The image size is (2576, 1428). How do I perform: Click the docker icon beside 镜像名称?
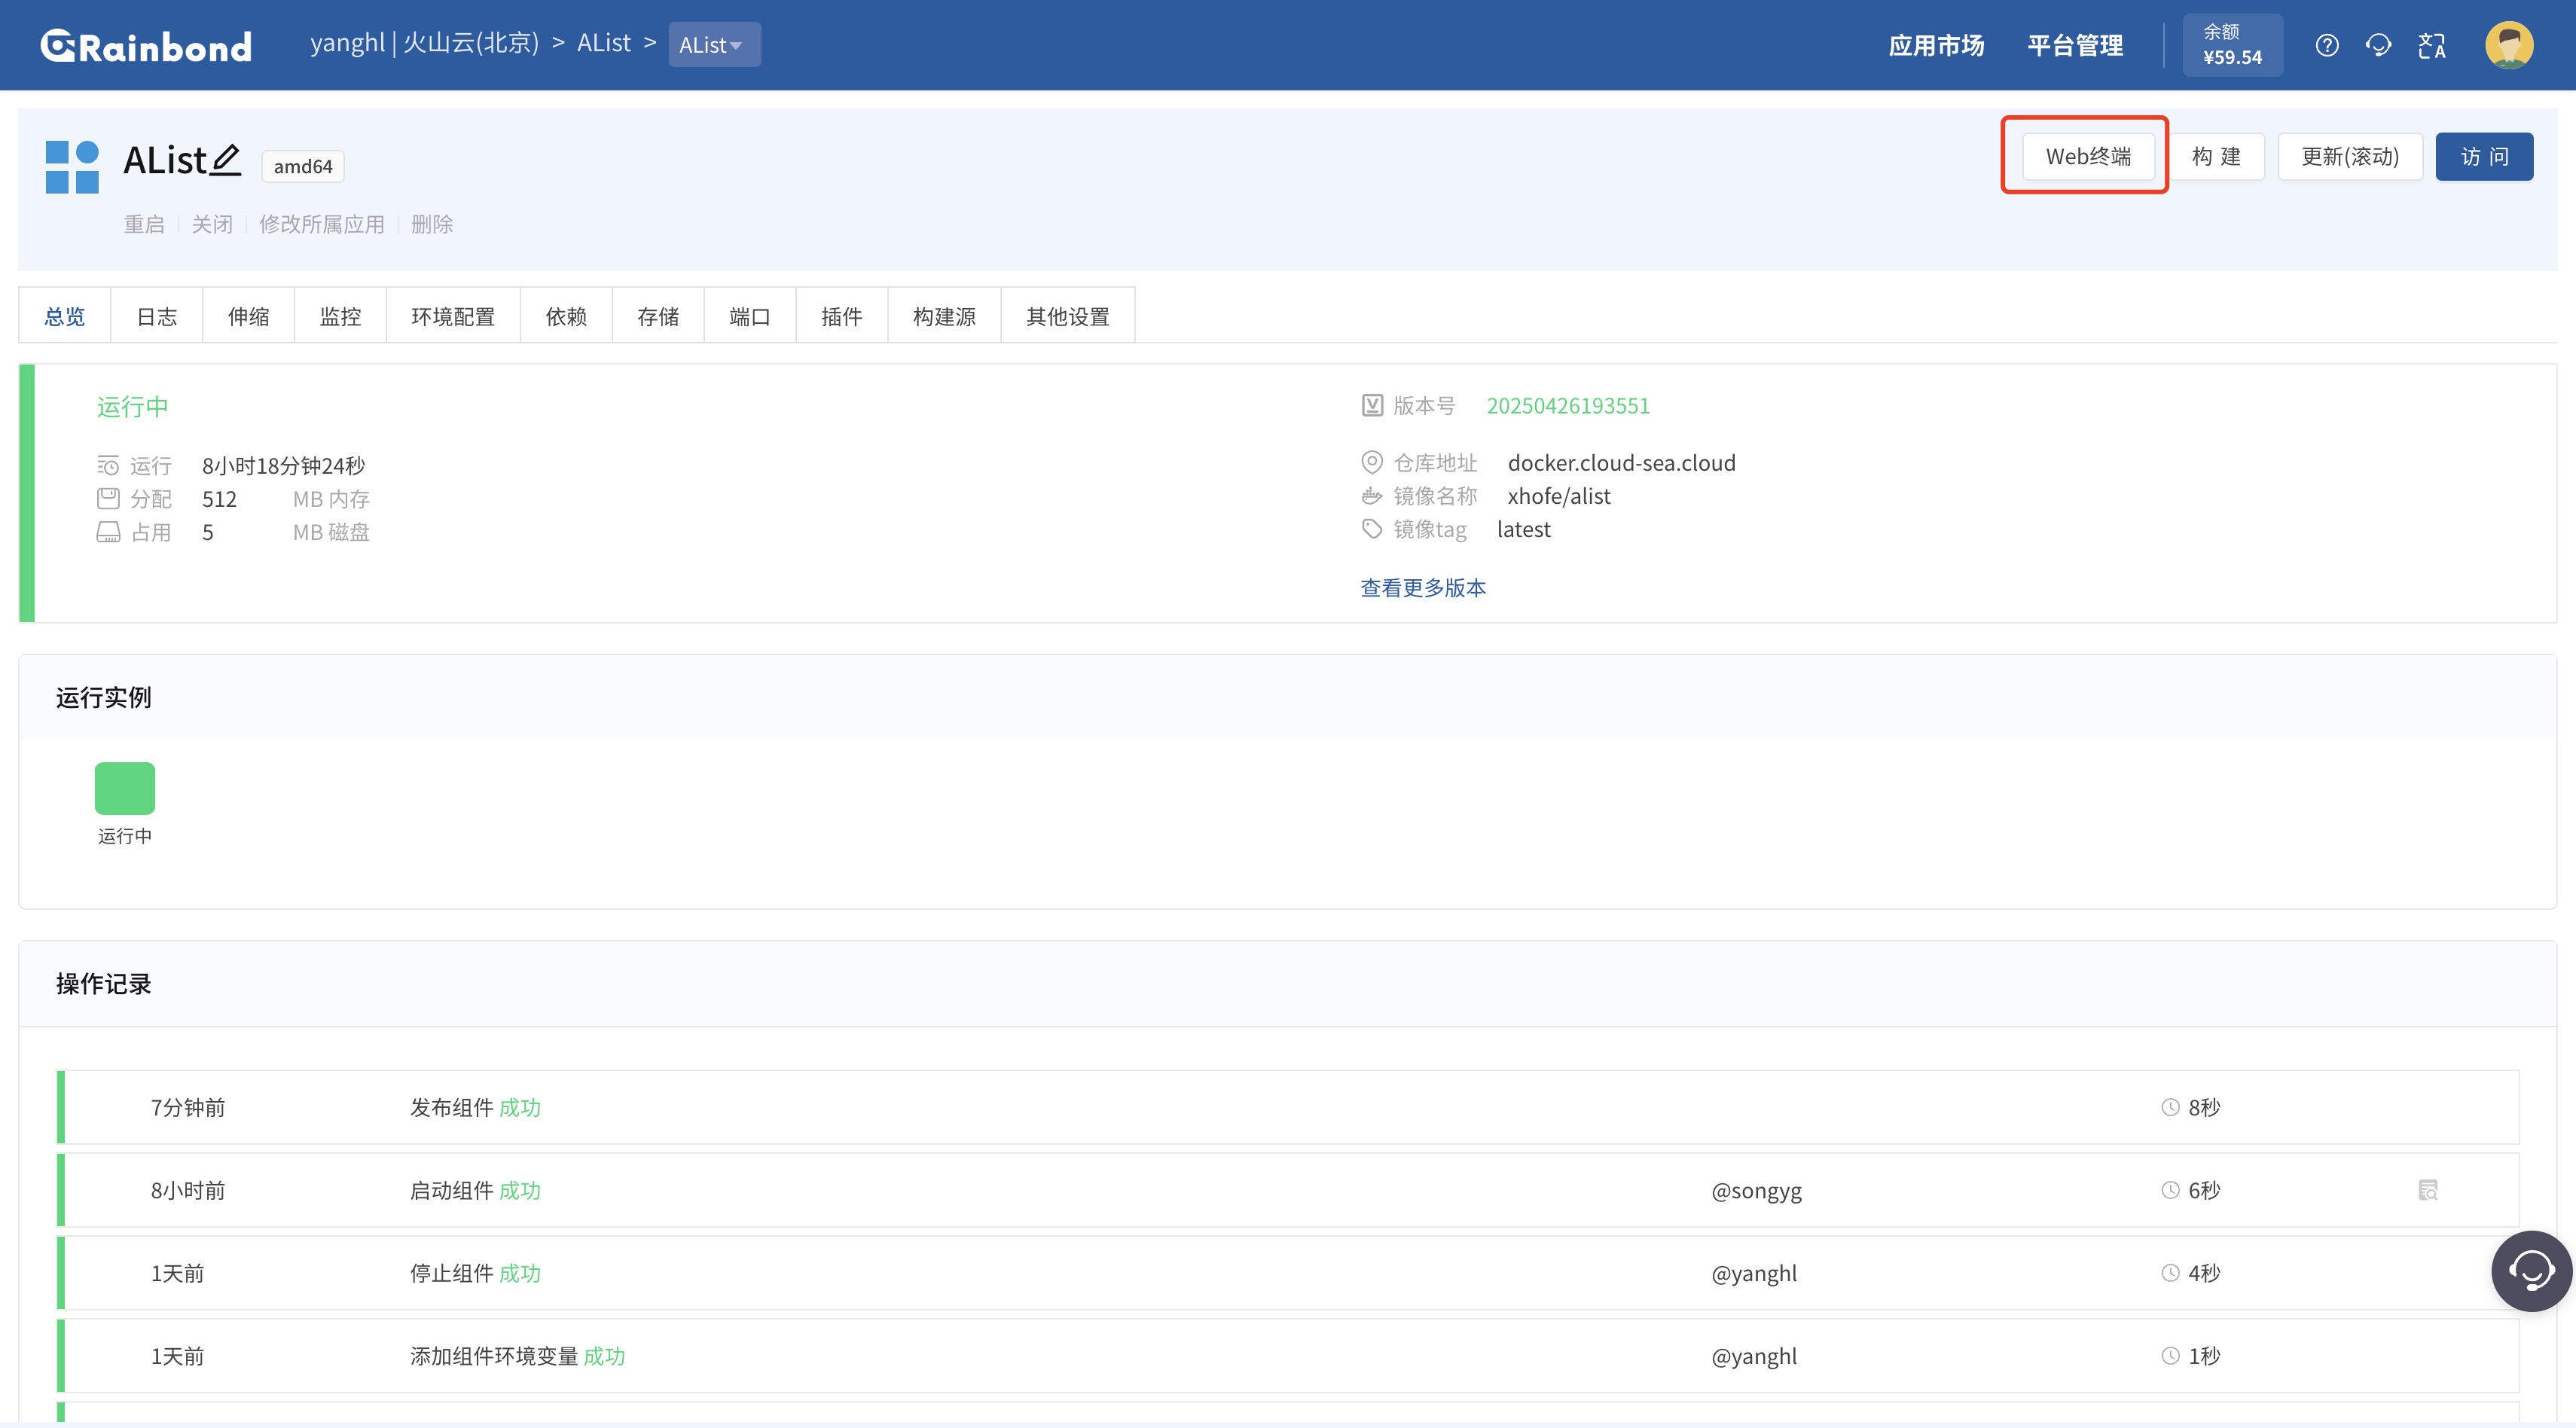pyautogui.click(x=1372, y=496)
